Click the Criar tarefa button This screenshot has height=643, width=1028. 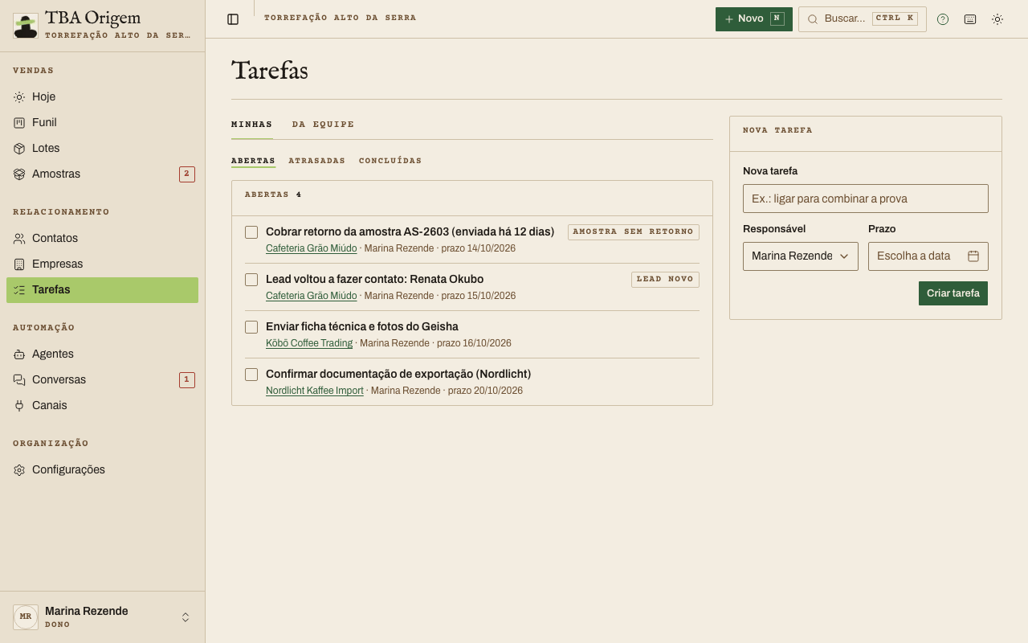pyautogui.click(x=953, y=293)
